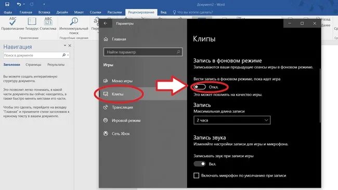
Task: Open the Navigation pane options dropdown arrow
Action: [x=65, y=46]
